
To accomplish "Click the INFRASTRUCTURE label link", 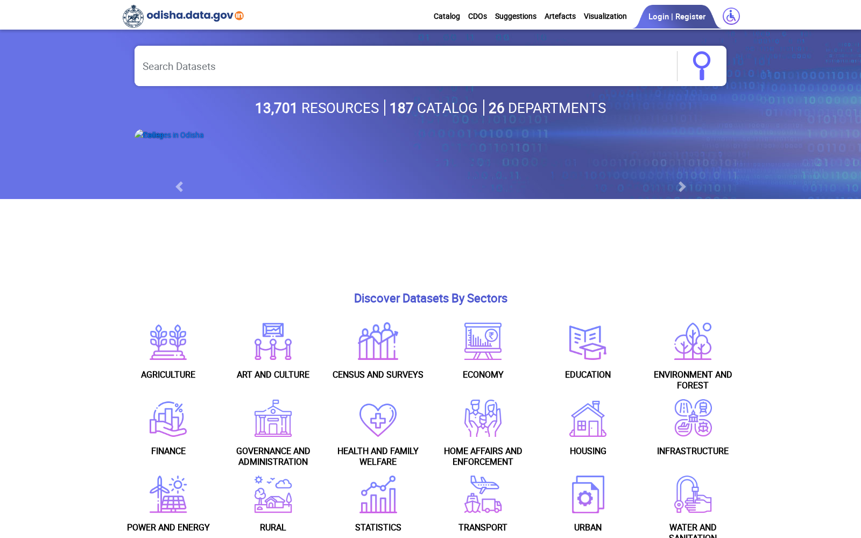I will [x=693, y=451].
